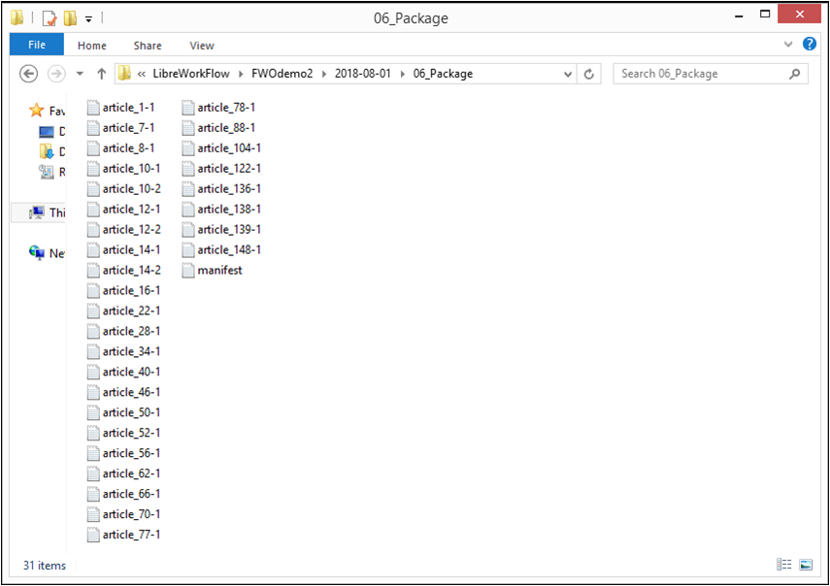Select Downloads icon under Favorites
Screen dimensions: 830x586
(x=47, y=151)
